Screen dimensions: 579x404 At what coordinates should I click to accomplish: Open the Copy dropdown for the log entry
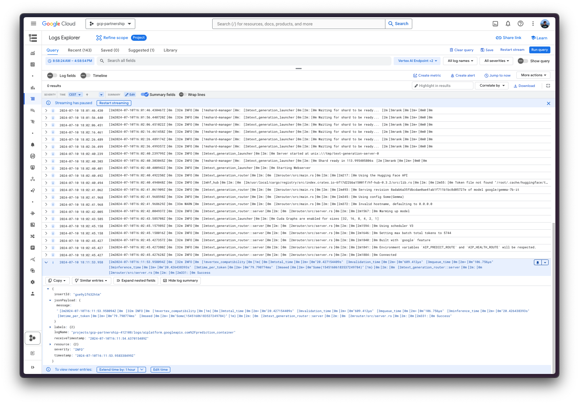[x=57, y=281]
